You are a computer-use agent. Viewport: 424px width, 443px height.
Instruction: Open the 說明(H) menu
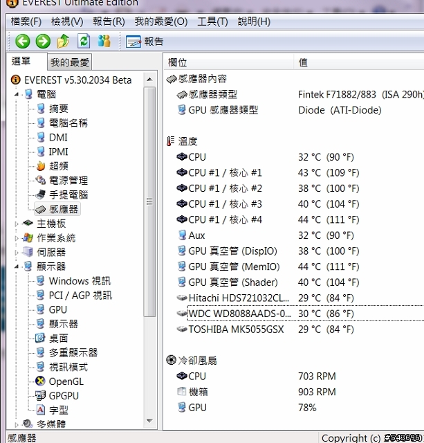[254, 21]
